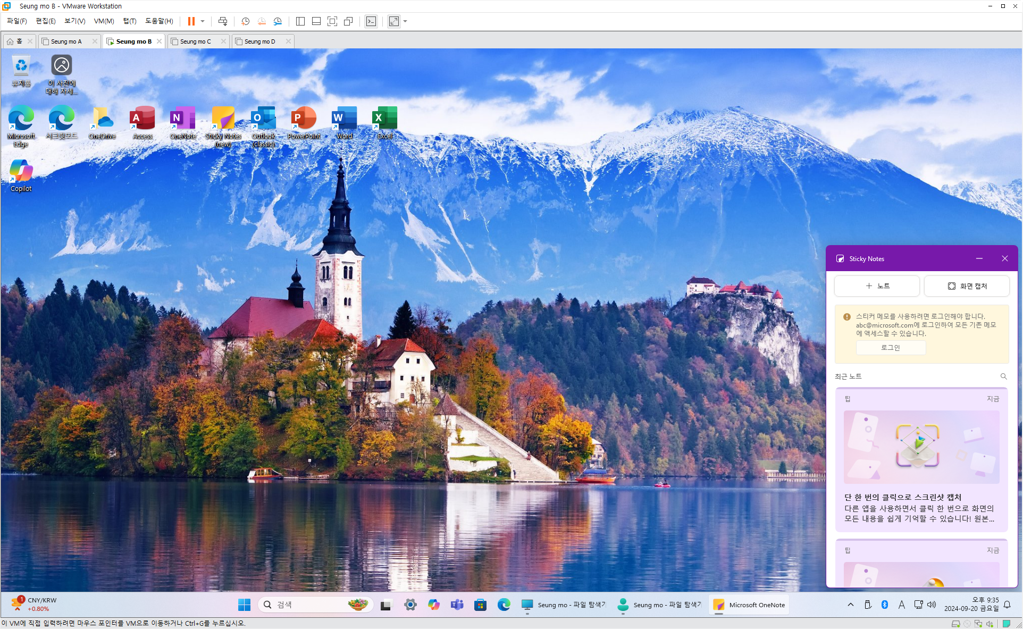Viewport: 1023px width, 629px height.
Task: Click Send Ctrl+Alt+Del toolbar icon
Action: (x=223, y=21)
